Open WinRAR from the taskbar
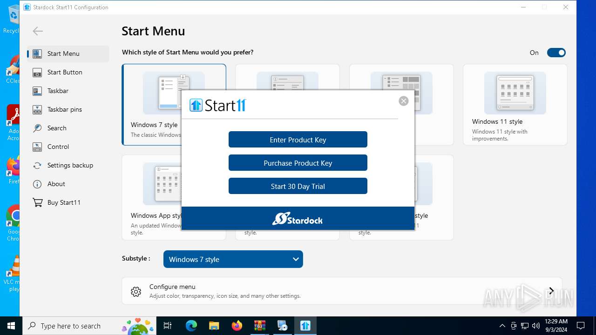 pos(260,326)
